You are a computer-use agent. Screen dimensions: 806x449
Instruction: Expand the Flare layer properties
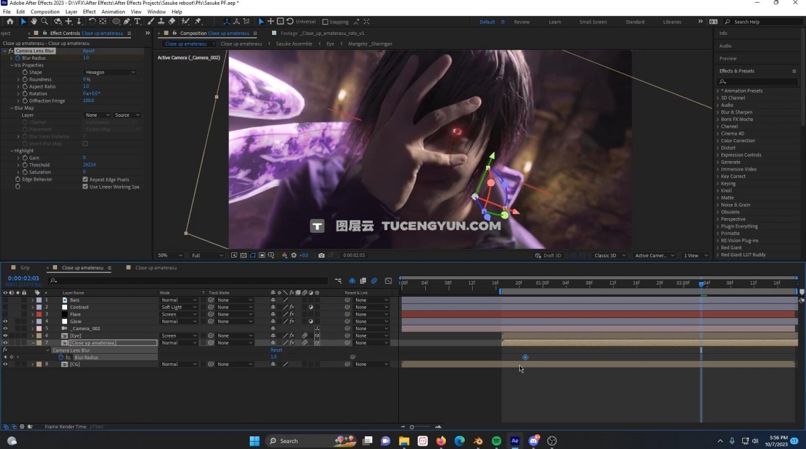(32, 314)
